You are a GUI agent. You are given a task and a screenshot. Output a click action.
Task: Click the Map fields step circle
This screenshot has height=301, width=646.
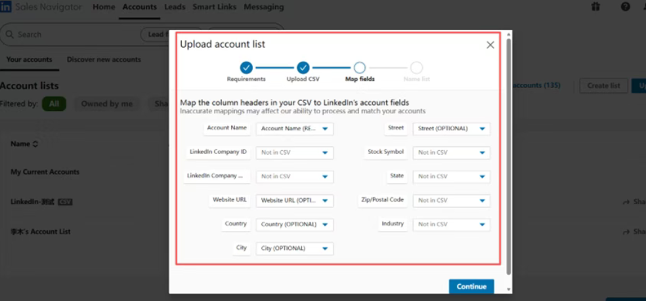(x=359, y=67)
